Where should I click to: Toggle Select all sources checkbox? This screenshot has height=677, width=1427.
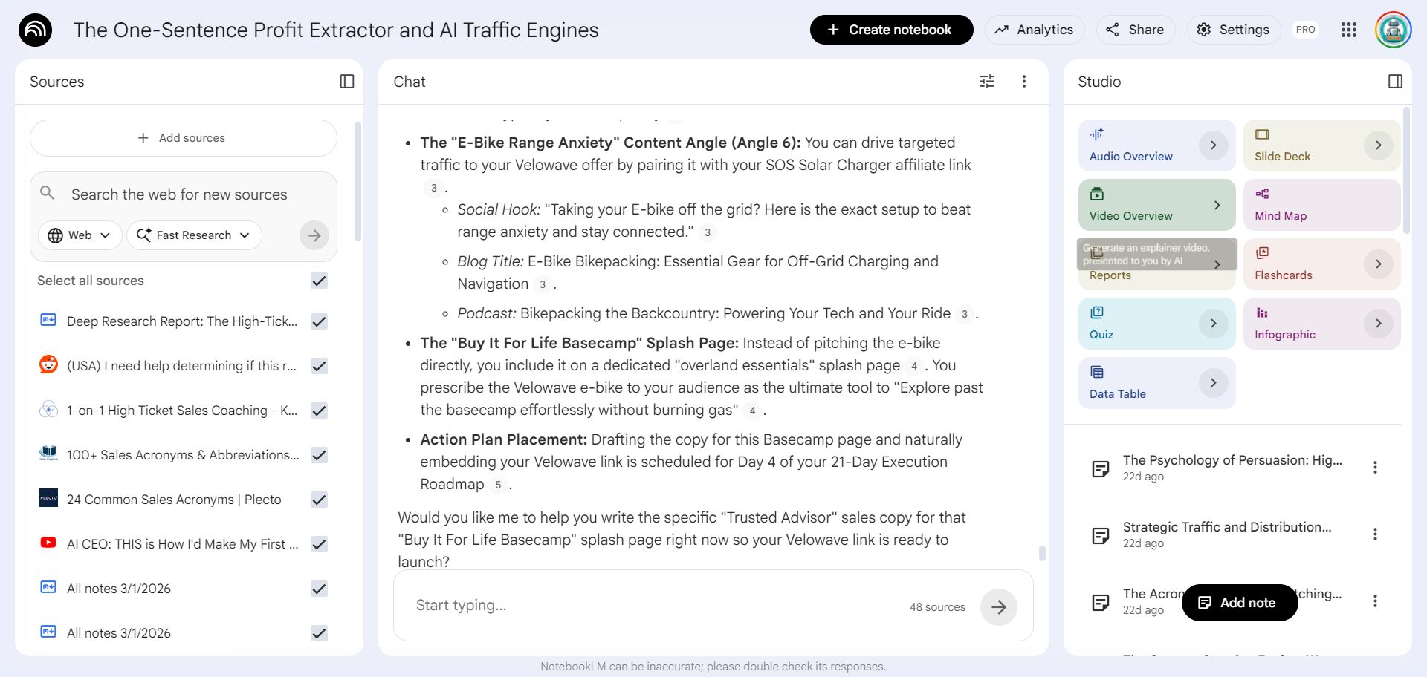point(320,281)
